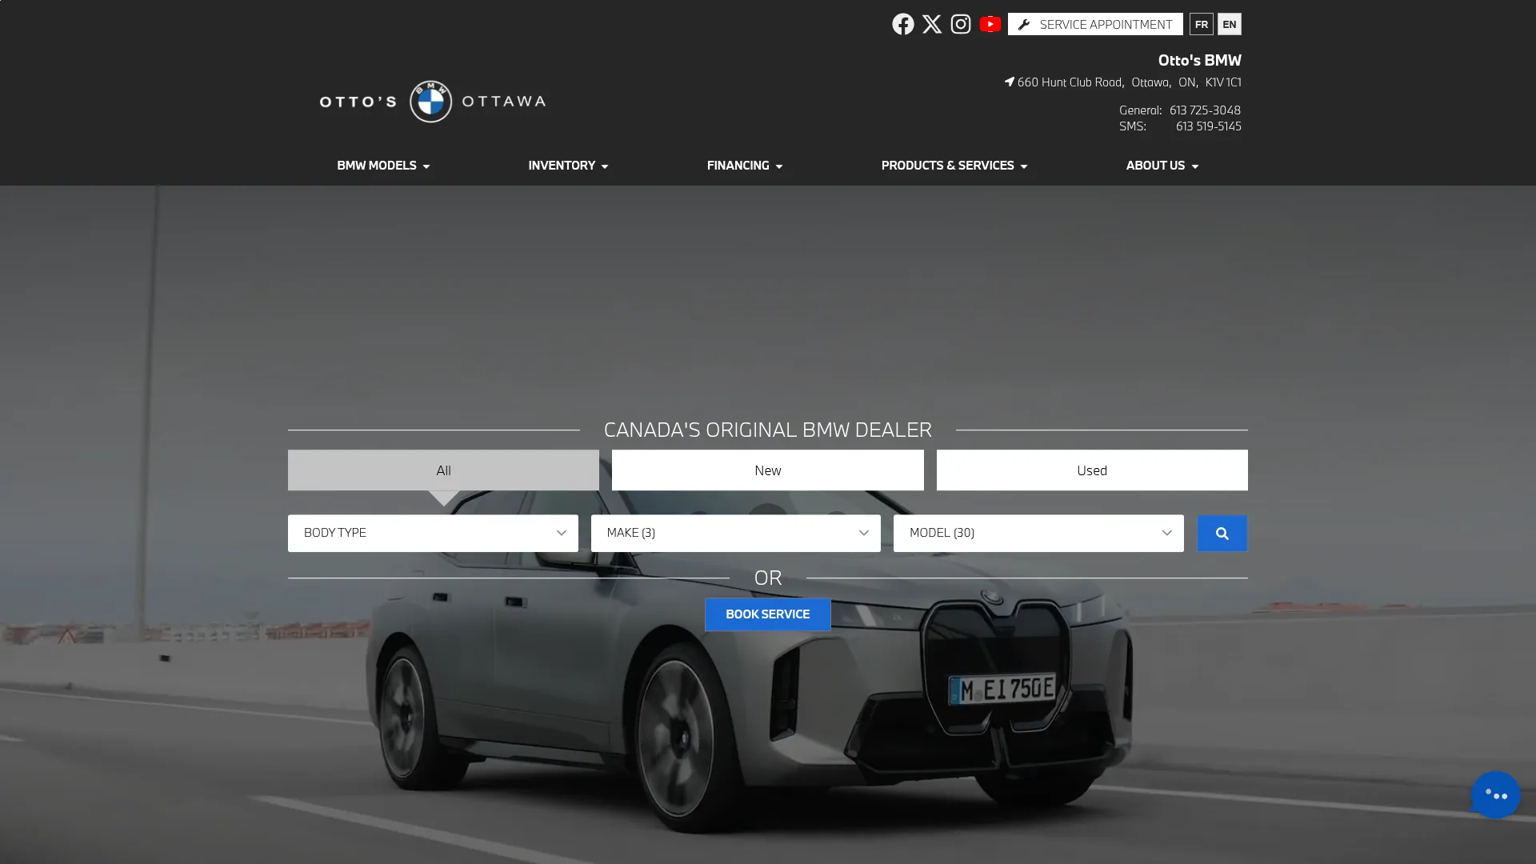Click the 660 Hunt Club Road address link
The width and height of the screenshot is (1536, 864).
point(1123,82)
